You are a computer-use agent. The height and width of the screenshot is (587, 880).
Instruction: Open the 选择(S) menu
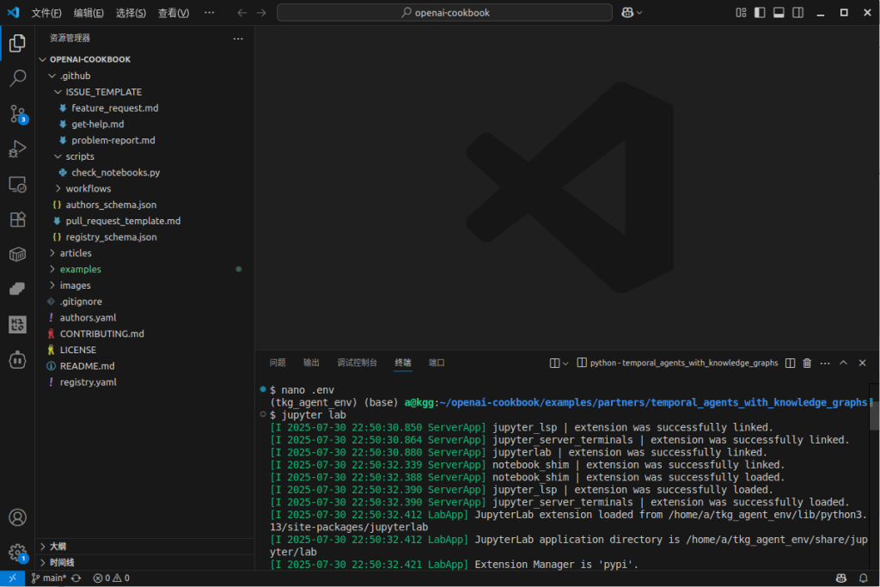[x=131, y=12]
